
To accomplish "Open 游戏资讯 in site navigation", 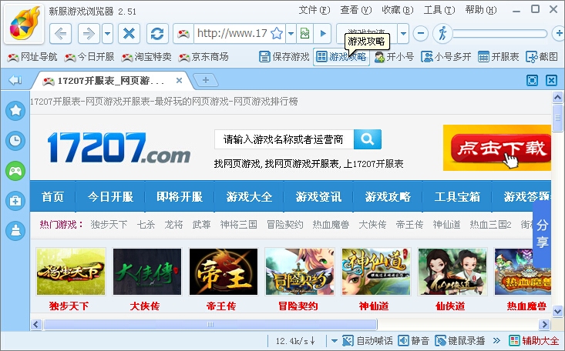I will tap(318, 196).
